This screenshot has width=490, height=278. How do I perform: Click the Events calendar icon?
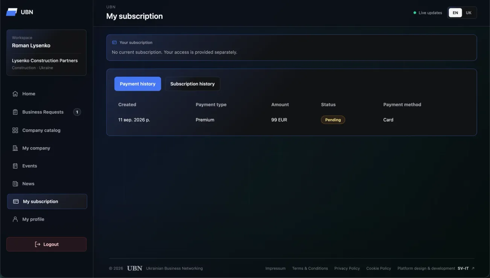[x=15, y=166]
